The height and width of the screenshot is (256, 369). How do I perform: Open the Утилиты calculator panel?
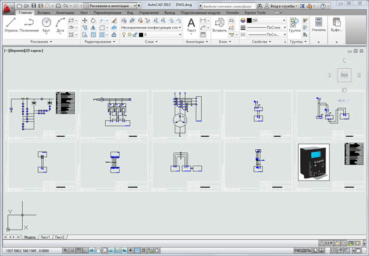click(319, 25)
